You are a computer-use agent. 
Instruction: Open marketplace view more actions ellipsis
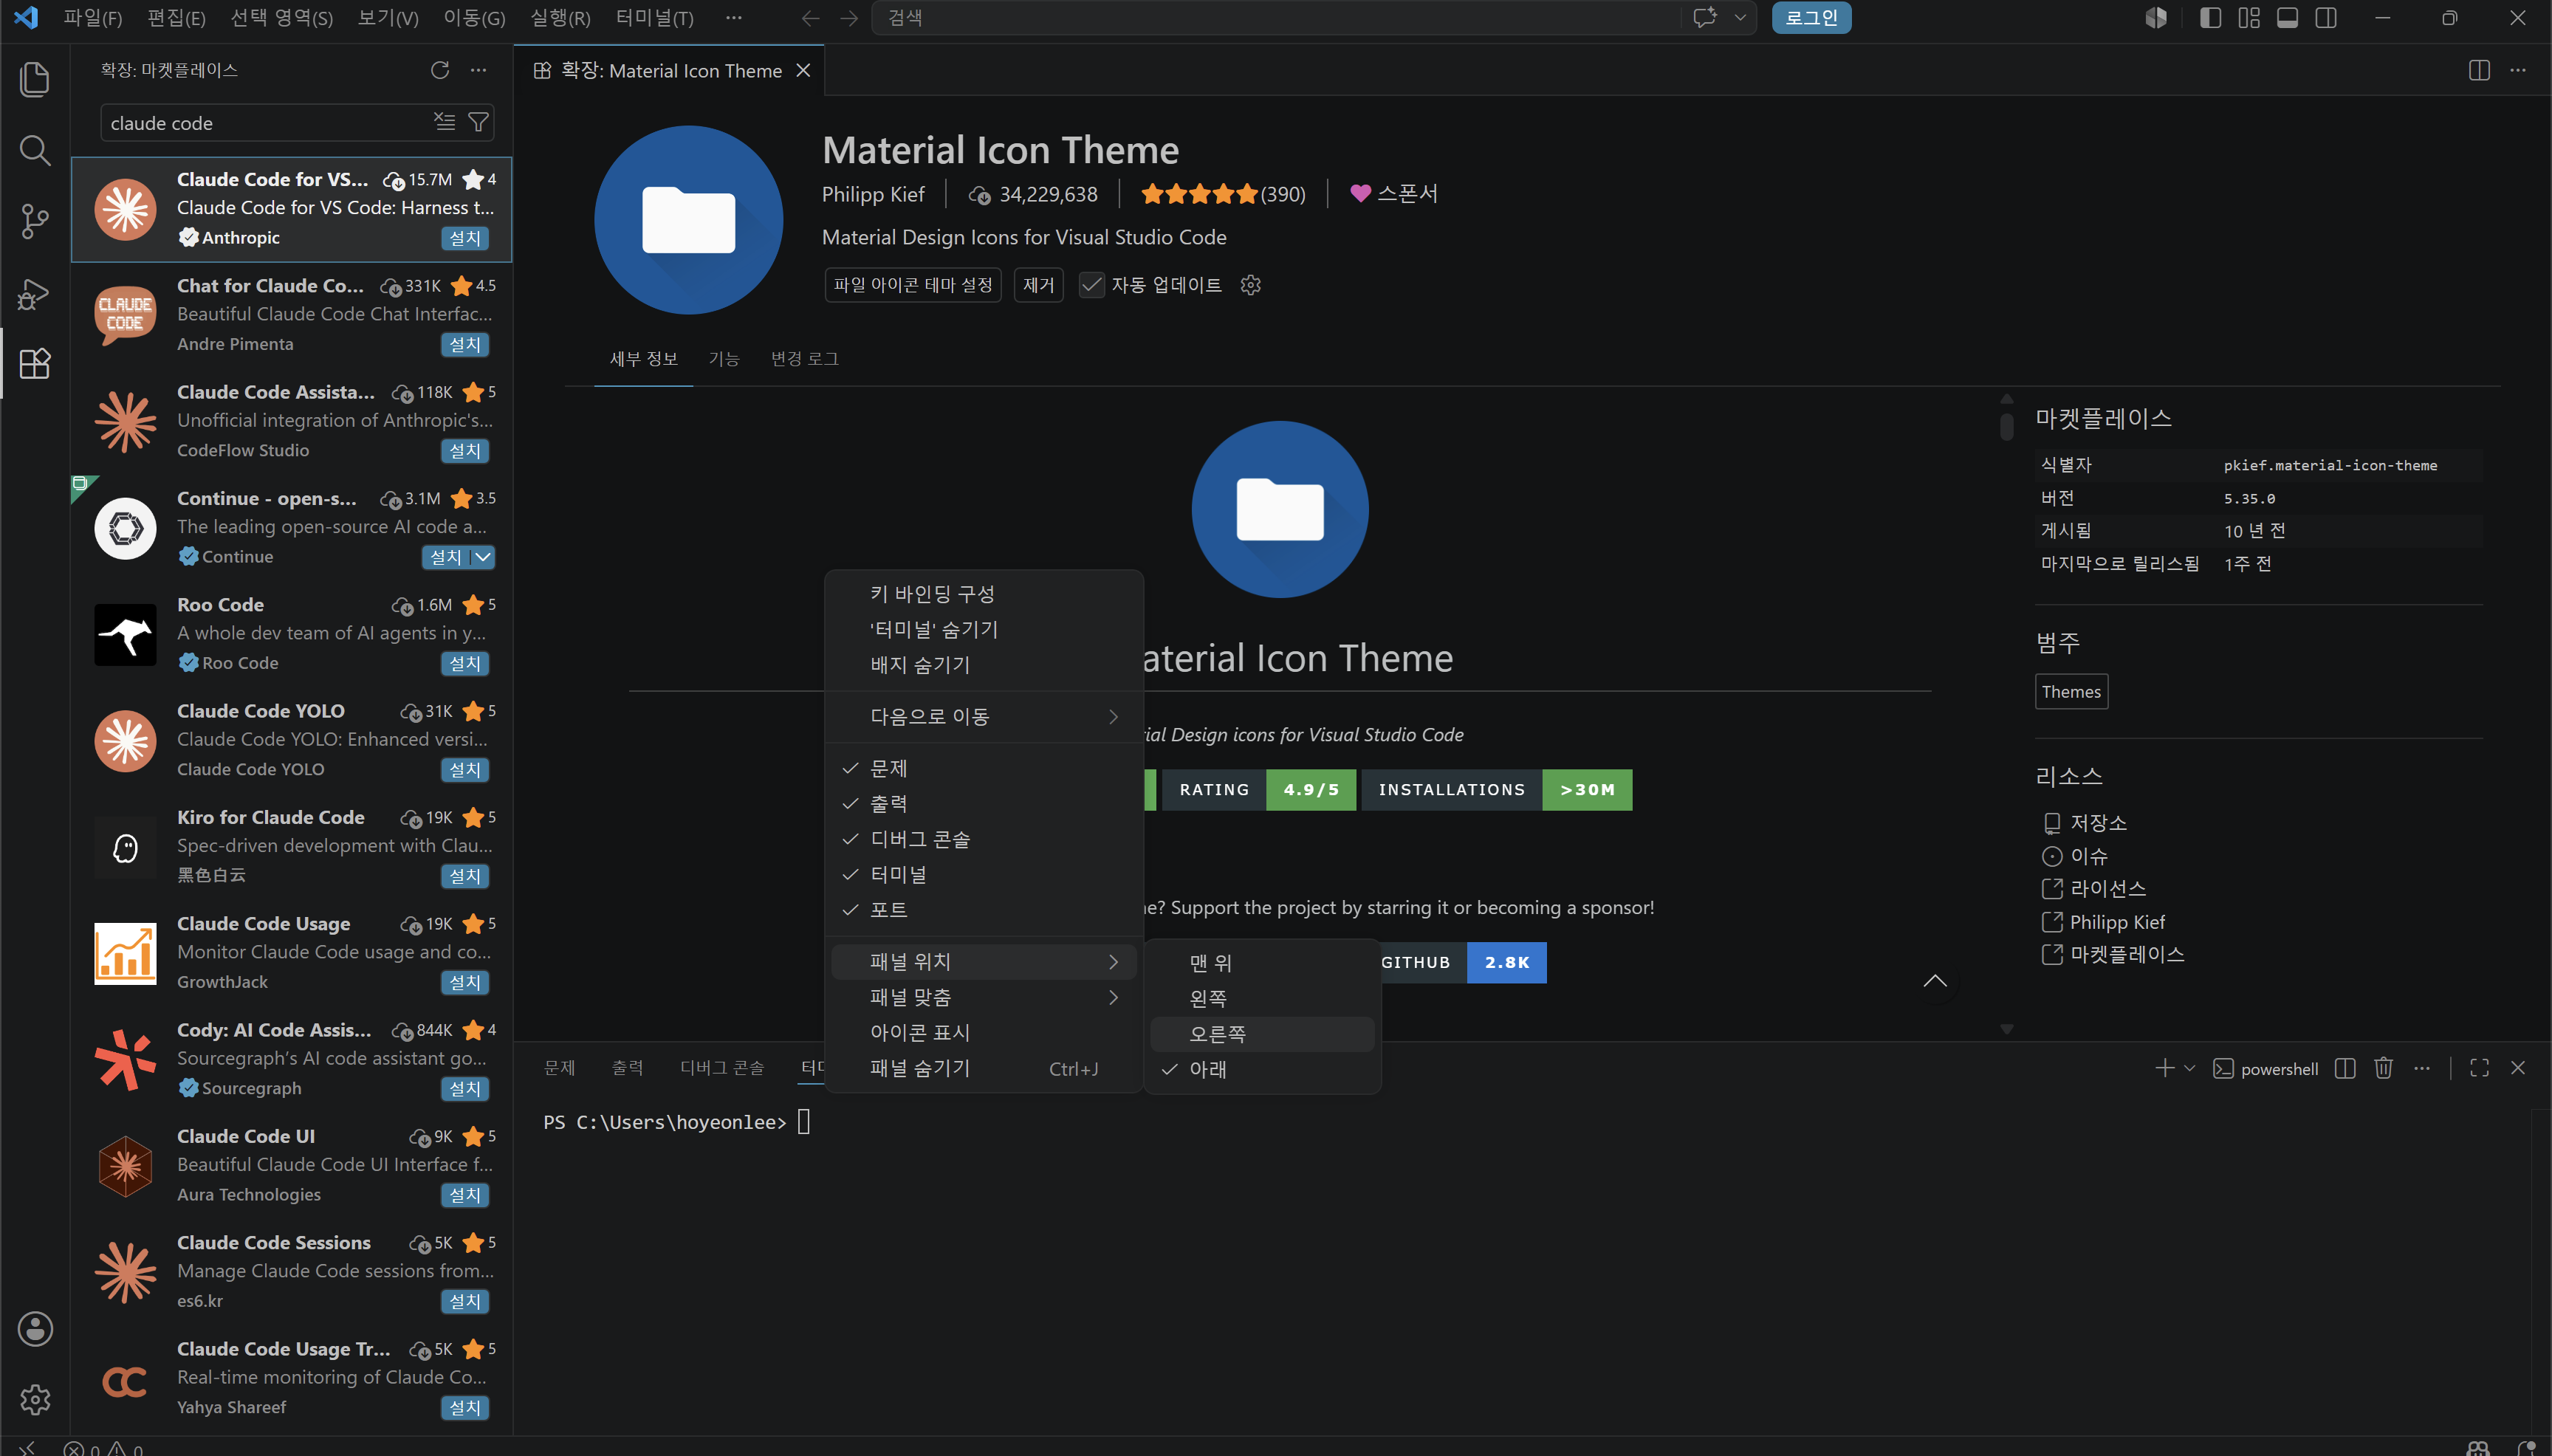coord(479,70)
